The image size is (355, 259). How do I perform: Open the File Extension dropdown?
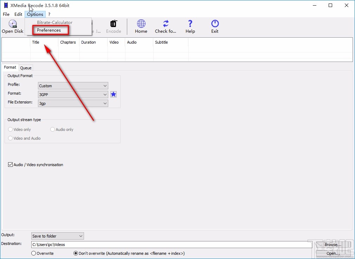[x=73, y=103]
